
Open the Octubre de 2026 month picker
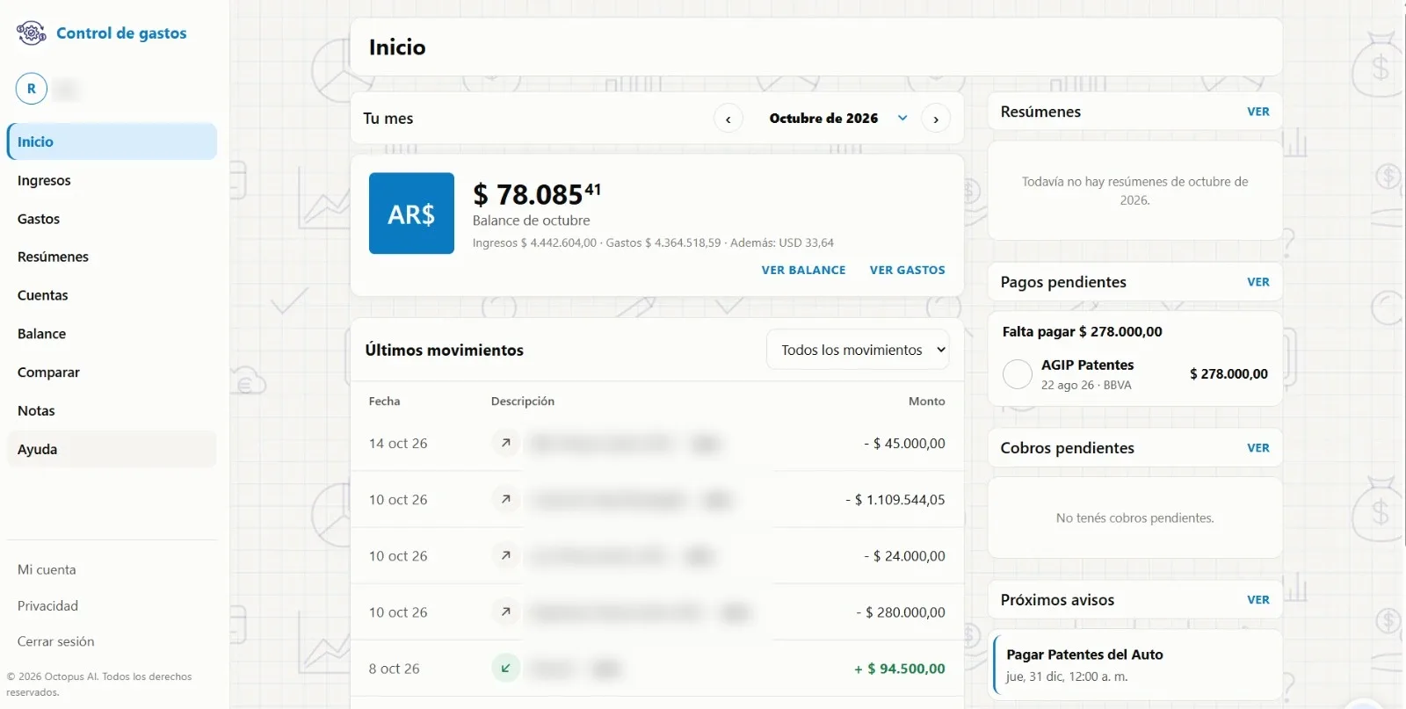837,118
